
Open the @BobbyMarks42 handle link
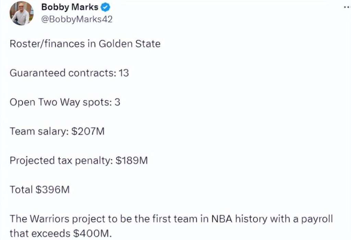click(77, 19)
